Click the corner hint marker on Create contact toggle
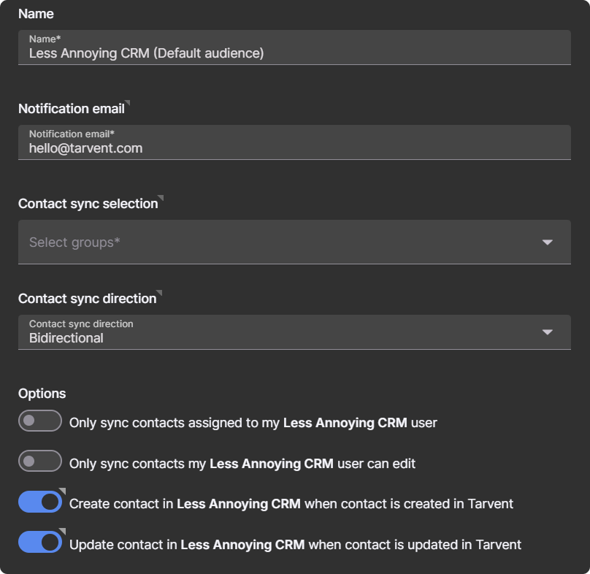This screenshot has height=574, width=590. click(x=63, y=491)
